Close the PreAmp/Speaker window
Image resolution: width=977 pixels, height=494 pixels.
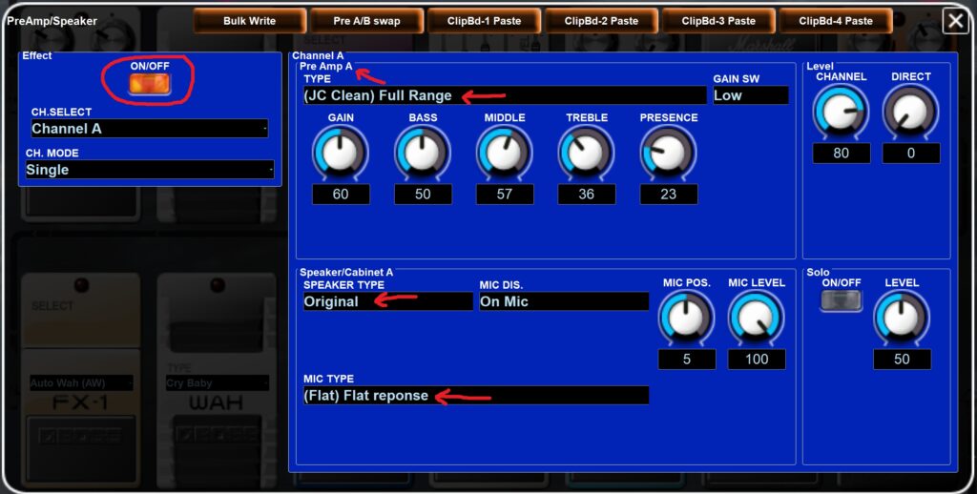coord(955,21)
